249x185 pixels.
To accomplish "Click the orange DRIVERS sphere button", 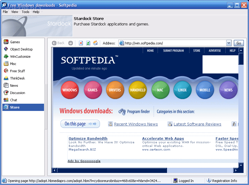I will (115, 90).
